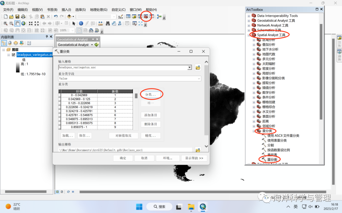This screenshot has width=342, height=213.
Task: Click the output raster path field
Action: point(125,150)
